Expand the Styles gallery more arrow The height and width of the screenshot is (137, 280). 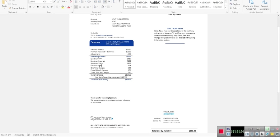[226, 7]
